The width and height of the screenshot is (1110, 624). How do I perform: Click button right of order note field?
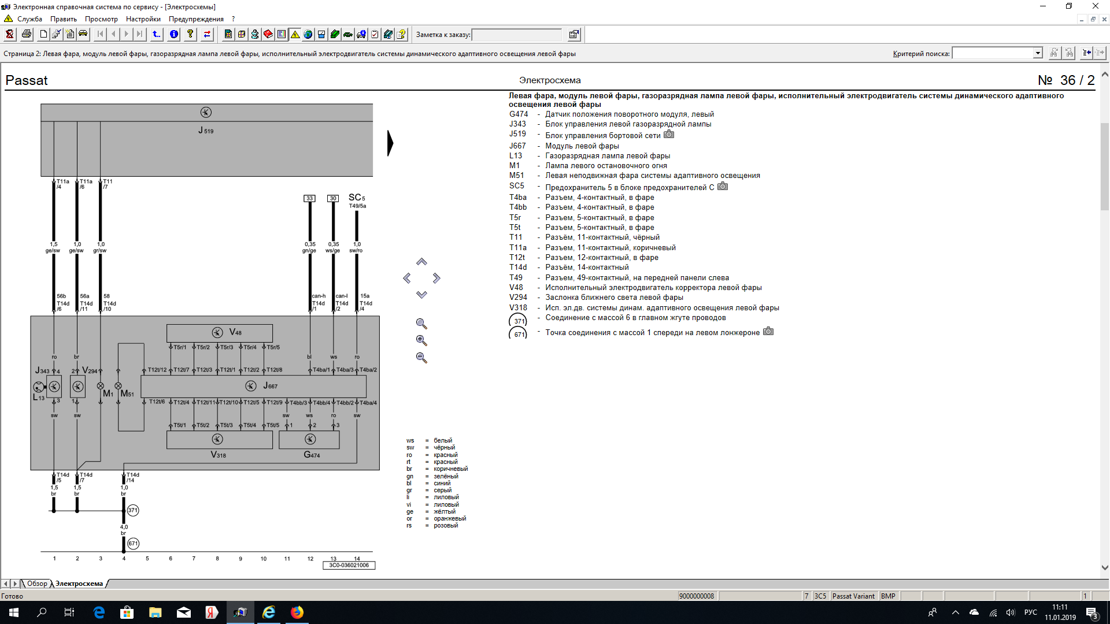[573, 35]
